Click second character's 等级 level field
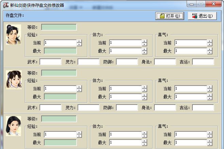This screenshot has width=224, height=149. pyautogui.click(x=59, y=73)
